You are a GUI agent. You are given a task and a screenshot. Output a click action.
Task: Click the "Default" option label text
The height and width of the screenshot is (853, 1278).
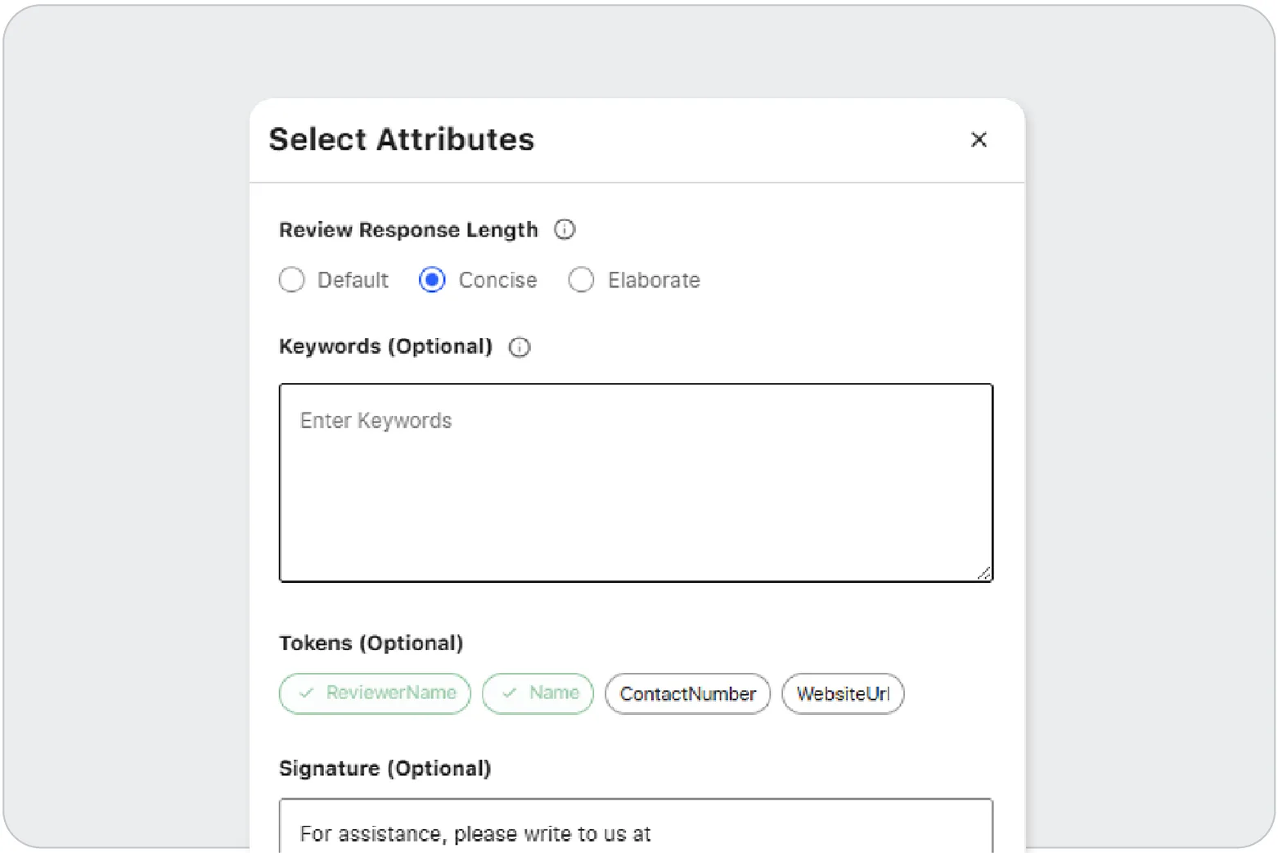[x=353, y=280]
